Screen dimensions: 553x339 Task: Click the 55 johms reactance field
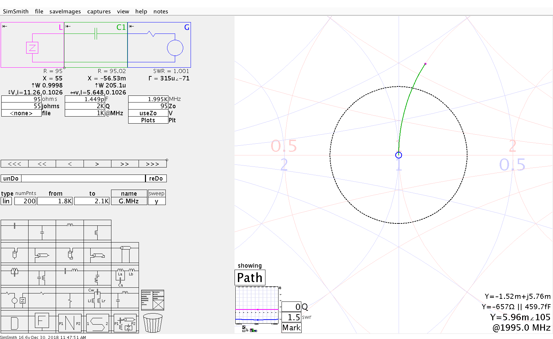point(21,106)
